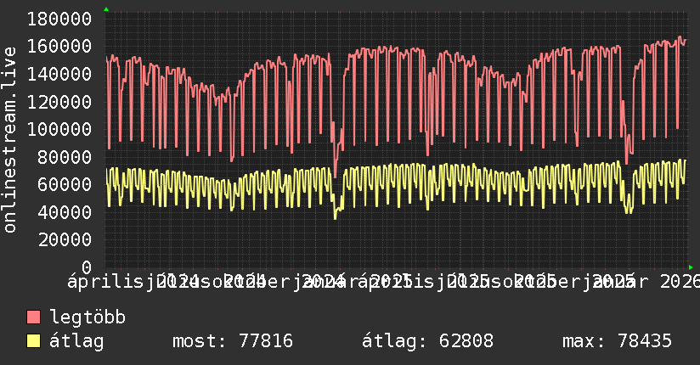
Task: Click the 60000 y-axis label
Action: coord(65,184)
